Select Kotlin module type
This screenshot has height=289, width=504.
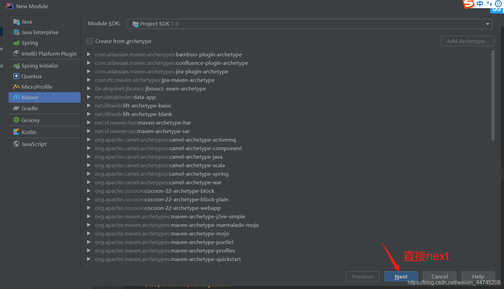tap(45, 132)
